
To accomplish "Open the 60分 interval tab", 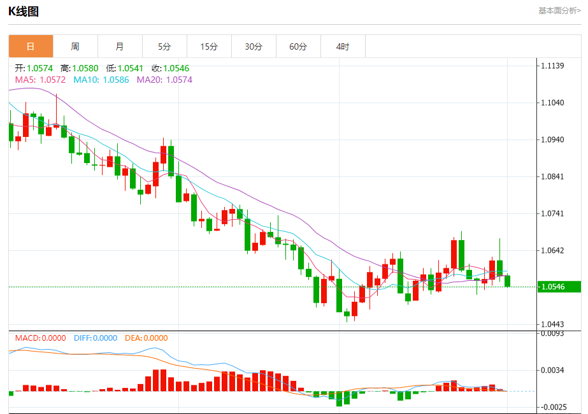I will pos(299,46).
